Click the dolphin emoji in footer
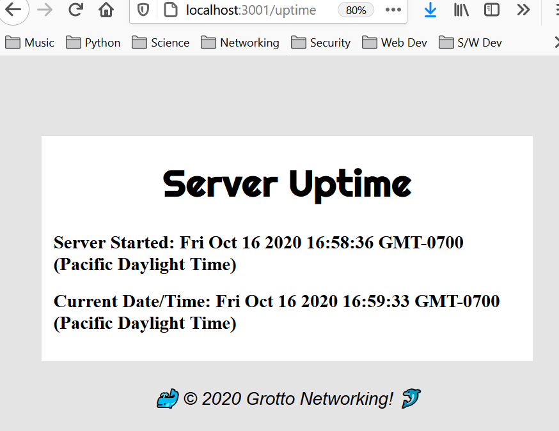This screenshot has width=559, height=431. click(x=411, y=398)
